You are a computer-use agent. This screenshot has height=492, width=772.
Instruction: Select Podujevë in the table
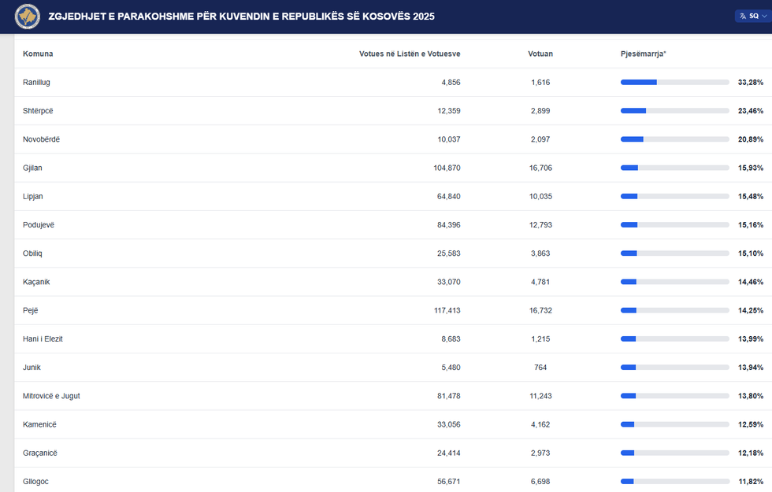pyautogui.click(x=39, y=224)
